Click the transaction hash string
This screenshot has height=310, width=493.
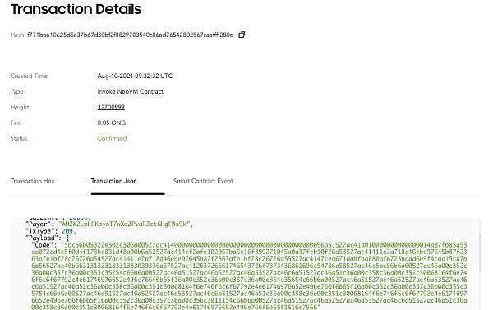click(x=130, y=35)
